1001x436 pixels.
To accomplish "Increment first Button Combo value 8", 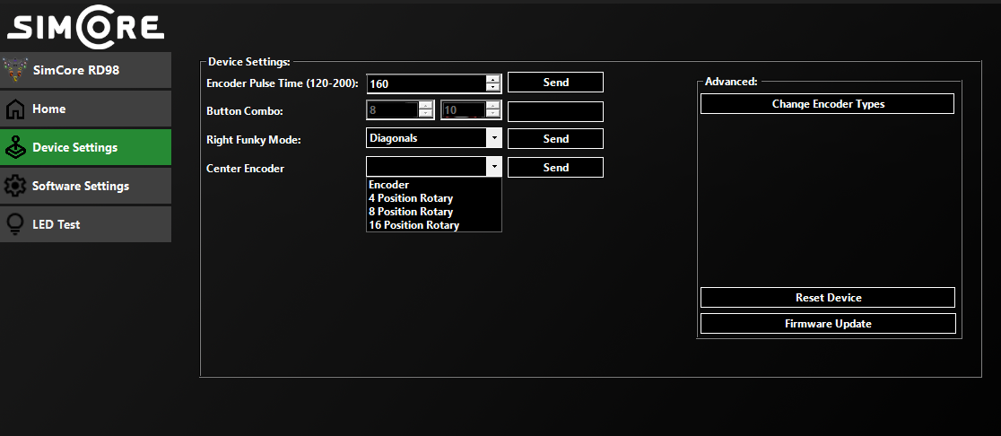I will (426, 105).
